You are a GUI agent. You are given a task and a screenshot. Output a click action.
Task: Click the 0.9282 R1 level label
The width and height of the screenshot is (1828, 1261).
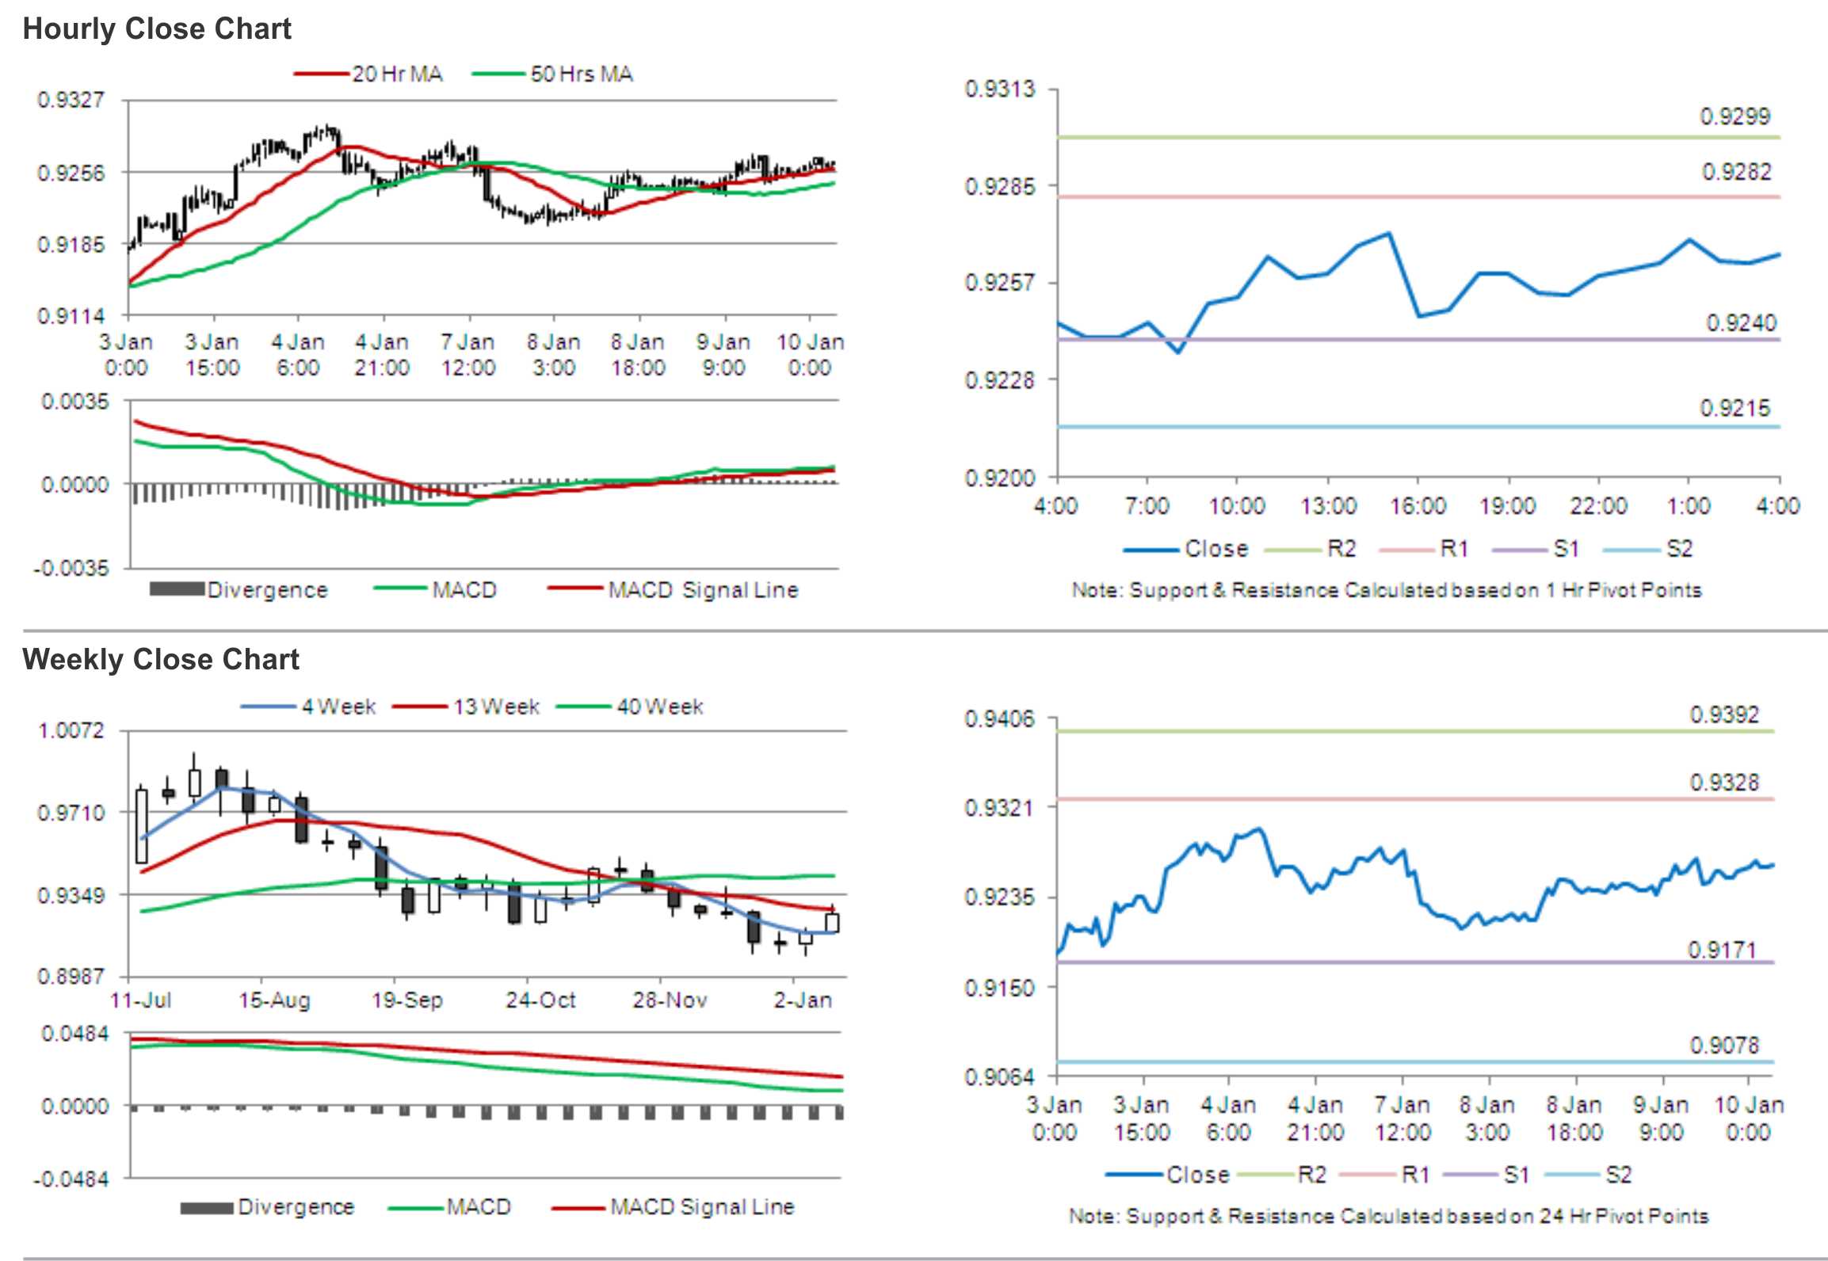(1736, 172)
